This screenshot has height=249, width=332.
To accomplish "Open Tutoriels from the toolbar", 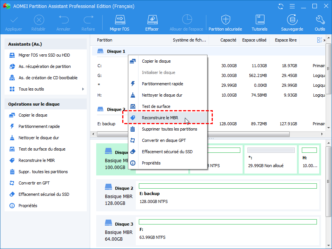I will [260, 20].
